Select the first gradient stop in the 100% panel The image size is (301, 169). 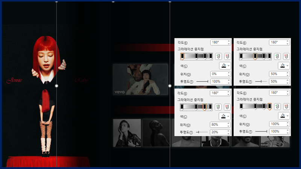tap(241, 107)
